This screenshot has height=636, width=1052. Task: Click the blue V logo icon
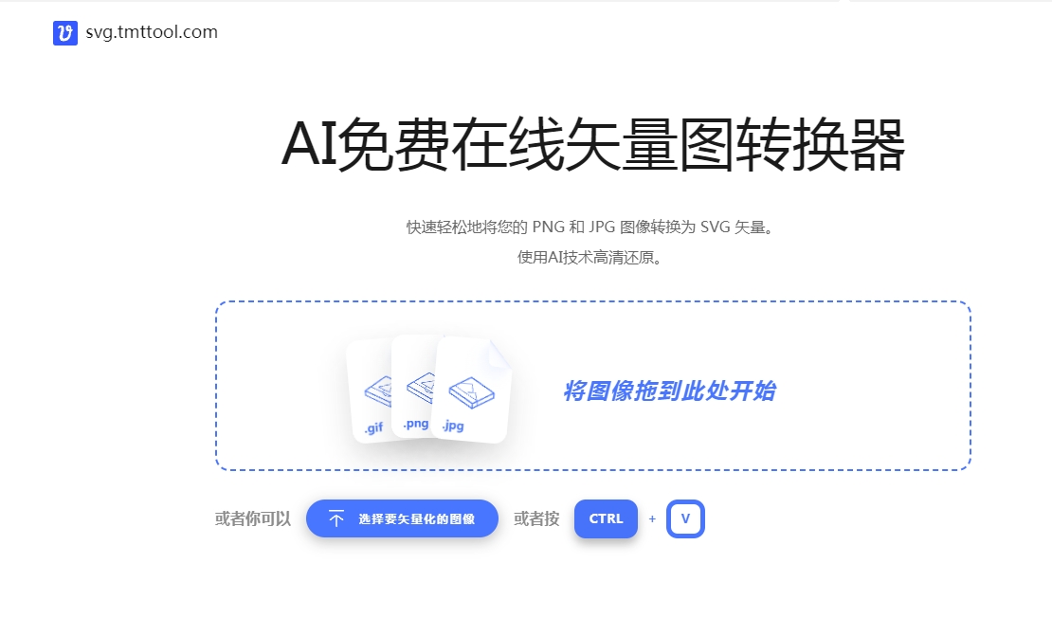coord(63,31)
